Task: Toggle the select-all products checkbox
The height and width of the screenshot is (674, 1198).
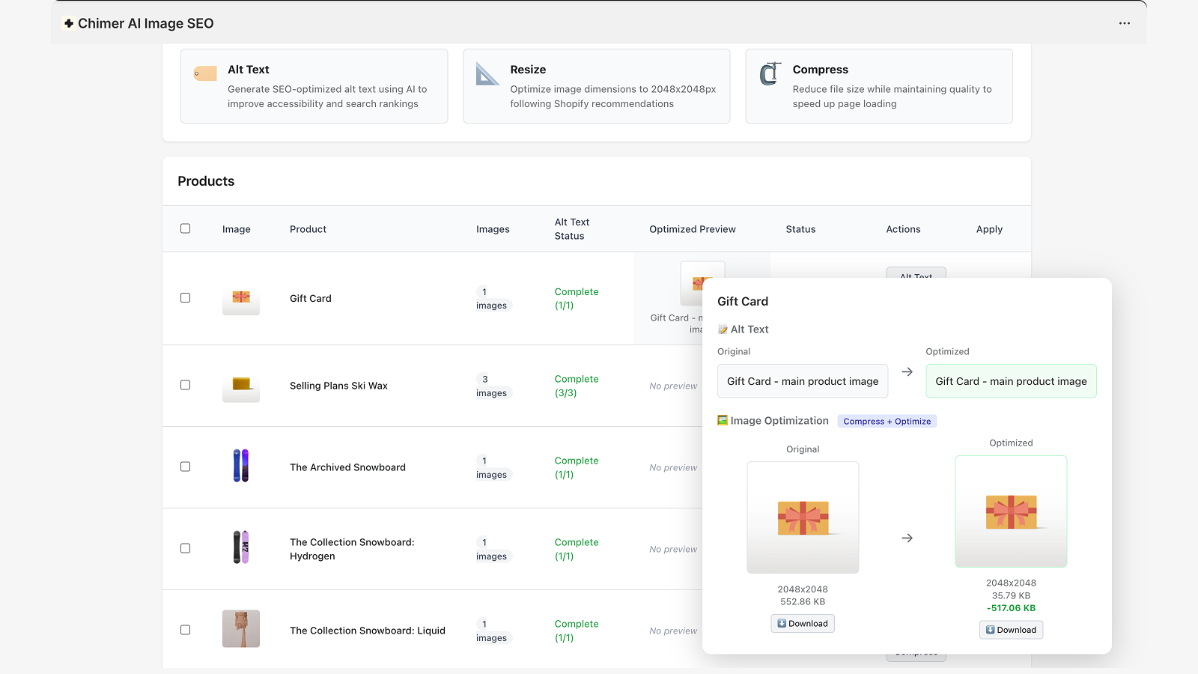Action: coord(185,228)
